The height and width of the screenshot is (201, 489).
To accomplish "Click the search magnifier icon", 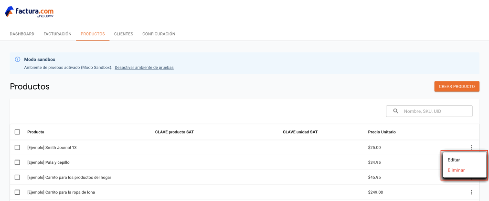I will point(396,111).
